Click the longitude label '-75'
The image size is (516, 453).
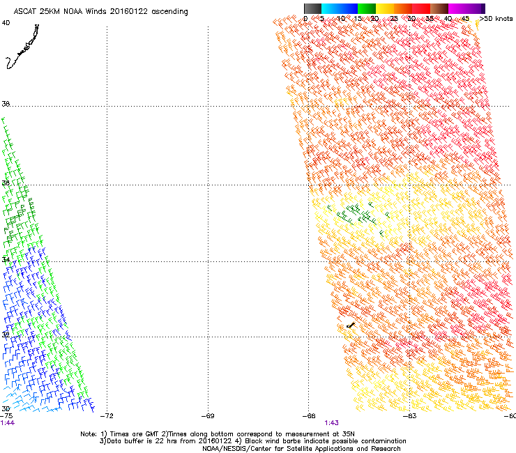point(6,416)
